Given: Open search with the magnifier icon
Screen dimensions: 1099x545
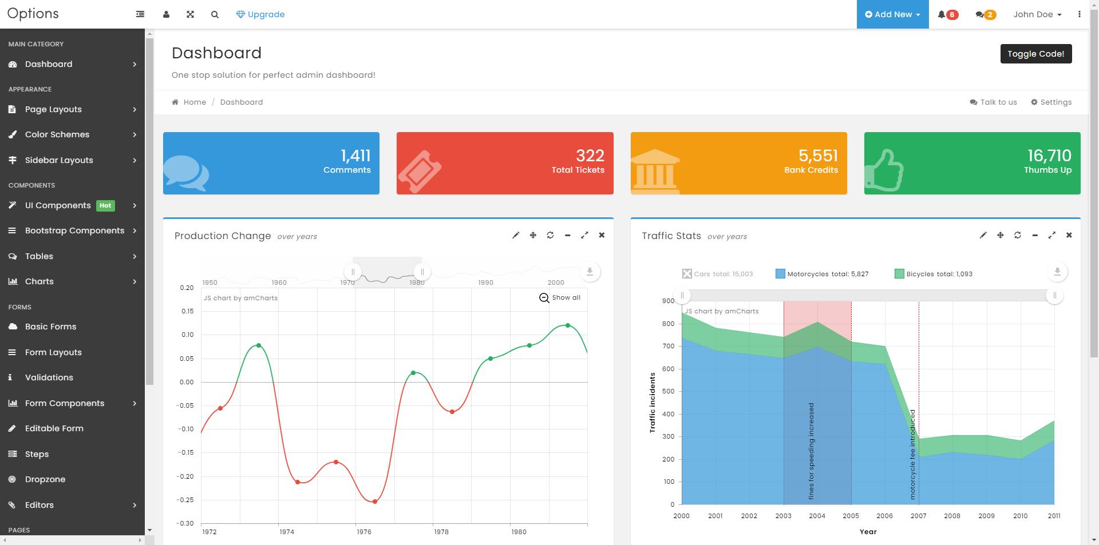Looking at the screenshot, I should (215, 14).
